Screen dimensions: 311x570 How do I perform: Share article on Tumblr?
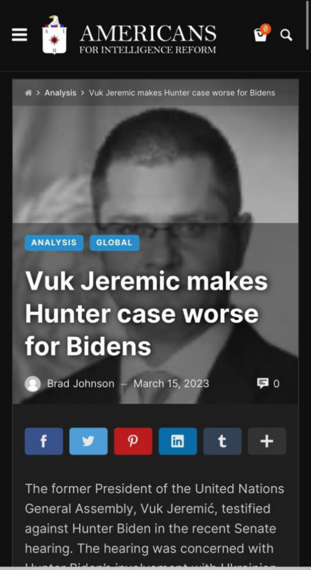[222, 441]
